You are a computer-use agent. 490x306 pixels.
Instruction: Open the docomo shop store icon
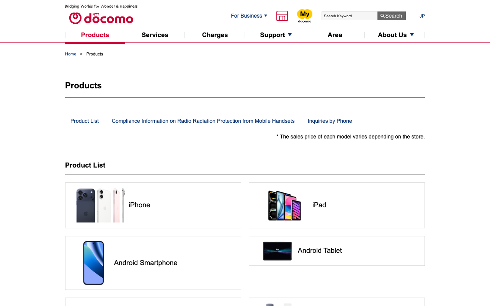tap(282, 16)
